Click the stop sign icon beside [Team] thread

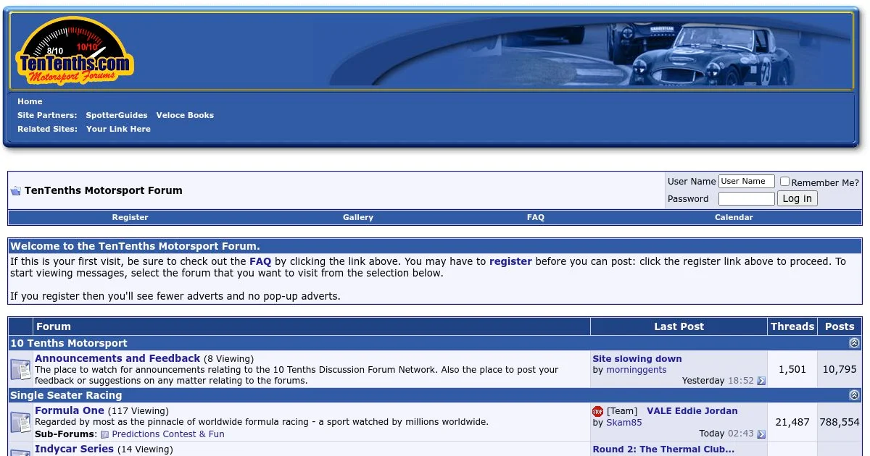pos(598,412)
